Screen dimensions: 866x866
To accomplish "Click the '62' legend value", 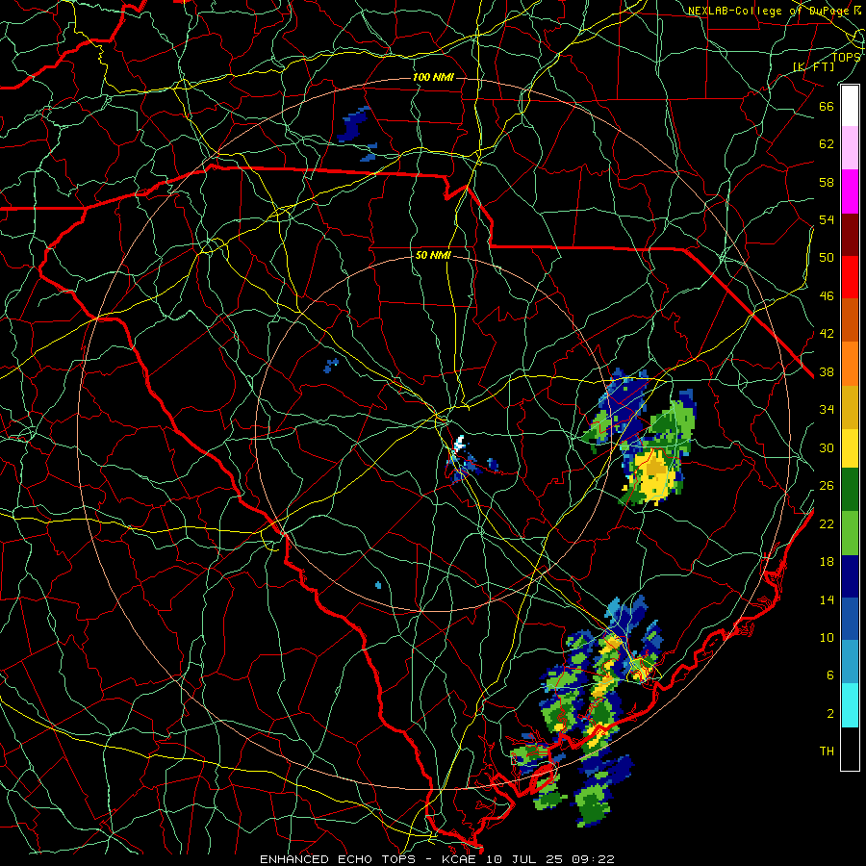I will [827, 144].
